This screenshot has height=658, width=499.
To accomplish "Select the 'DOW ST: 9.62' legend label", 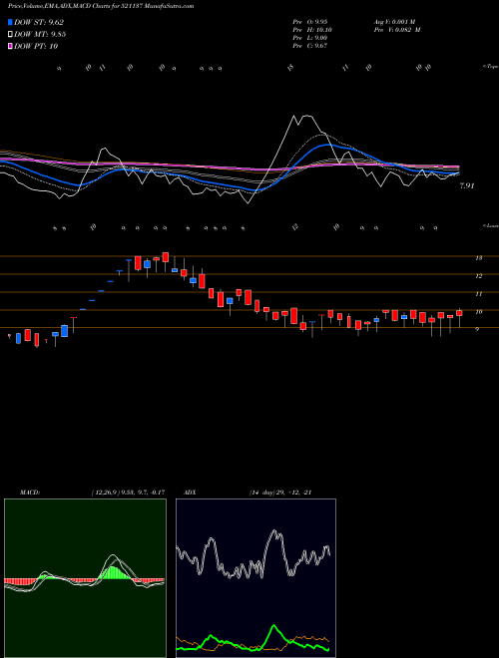I will click(x=39, y=22).
